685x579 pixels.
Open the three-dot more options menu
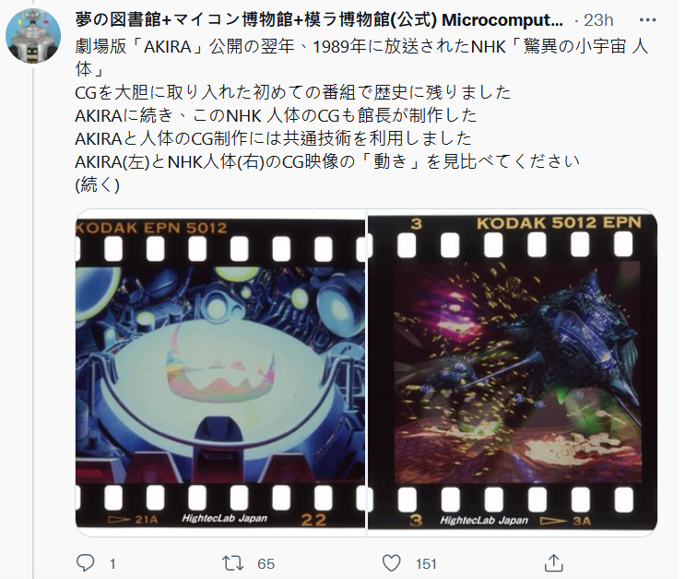coord(647,20)
